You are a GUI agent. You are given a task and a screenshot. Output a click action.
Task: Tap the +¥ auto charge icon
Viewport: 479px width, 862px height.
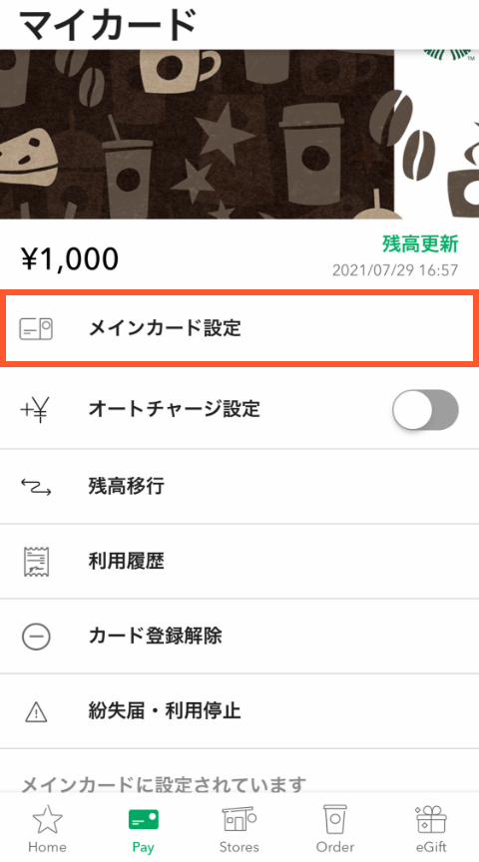[35, 410]
